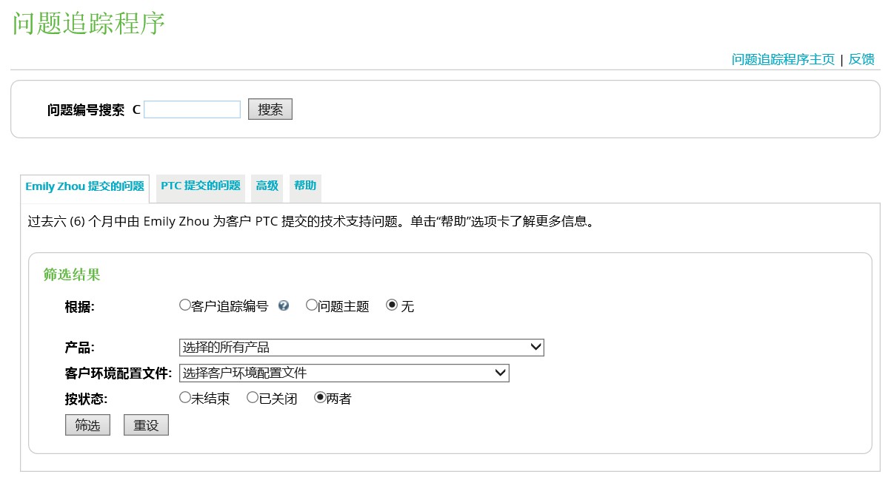The image size is (891, 477).
Task: Focus the 问题编号搜索 input field
Action: tap(193, 110)
